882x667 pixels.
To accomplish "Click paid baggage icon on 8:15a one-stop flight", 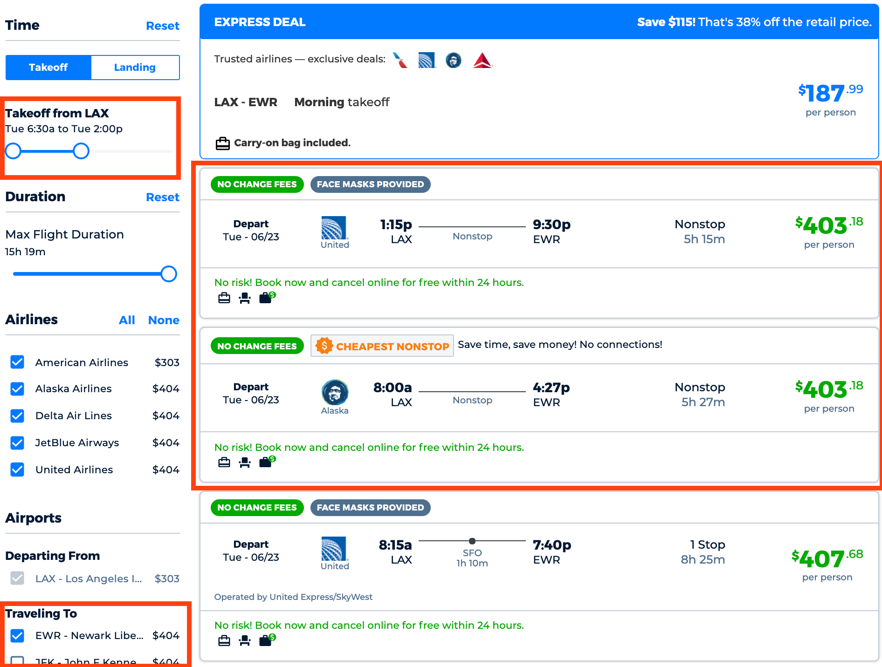I will click(x=267, y=640).
